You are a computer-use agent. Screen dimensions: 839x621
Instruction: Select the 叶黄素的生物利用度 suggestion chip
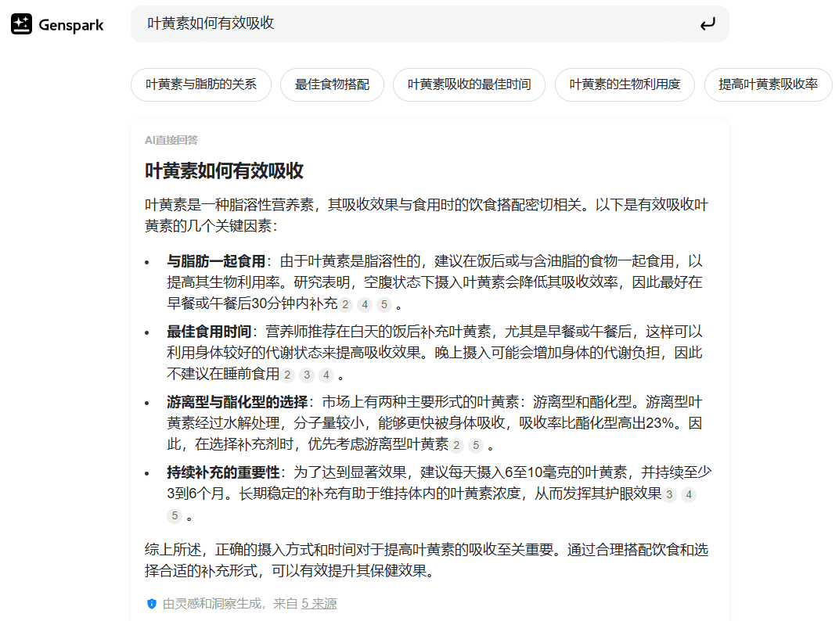tap(625, 84)
